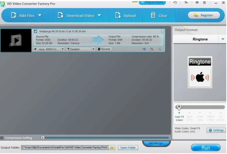Click the compression slider track
227x154 pixels.
106,138
